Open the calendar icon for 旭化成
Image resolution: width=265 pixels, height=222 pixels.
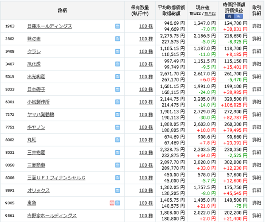tap(118, 64)
